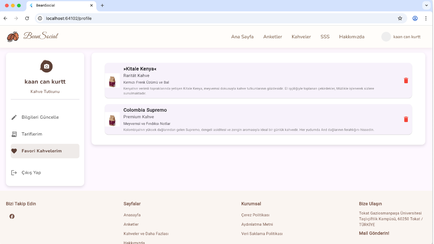Click the Kırmızı Frenk Üzümü ve Bal text
The image size is (434, 244).
[x=146, y=82]
